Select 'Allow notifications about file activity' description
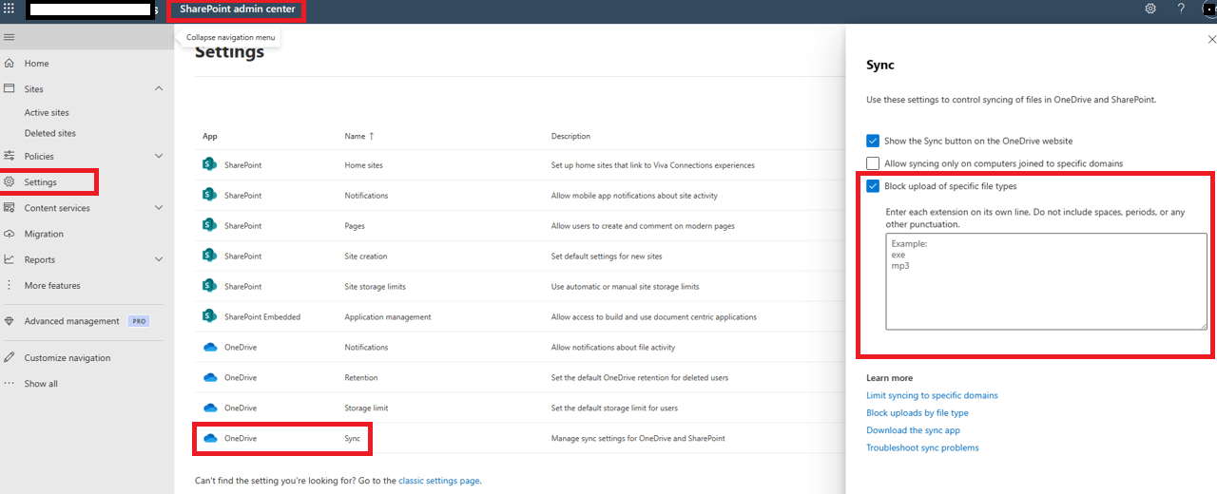The width and height of the screenshot is (1217, 494). coord(613,348)
